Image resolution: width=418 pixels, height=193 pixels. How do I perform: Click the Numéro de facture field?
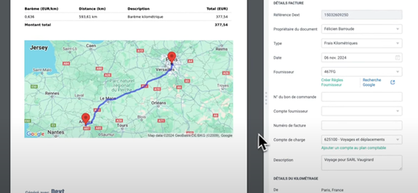(362, 125)
